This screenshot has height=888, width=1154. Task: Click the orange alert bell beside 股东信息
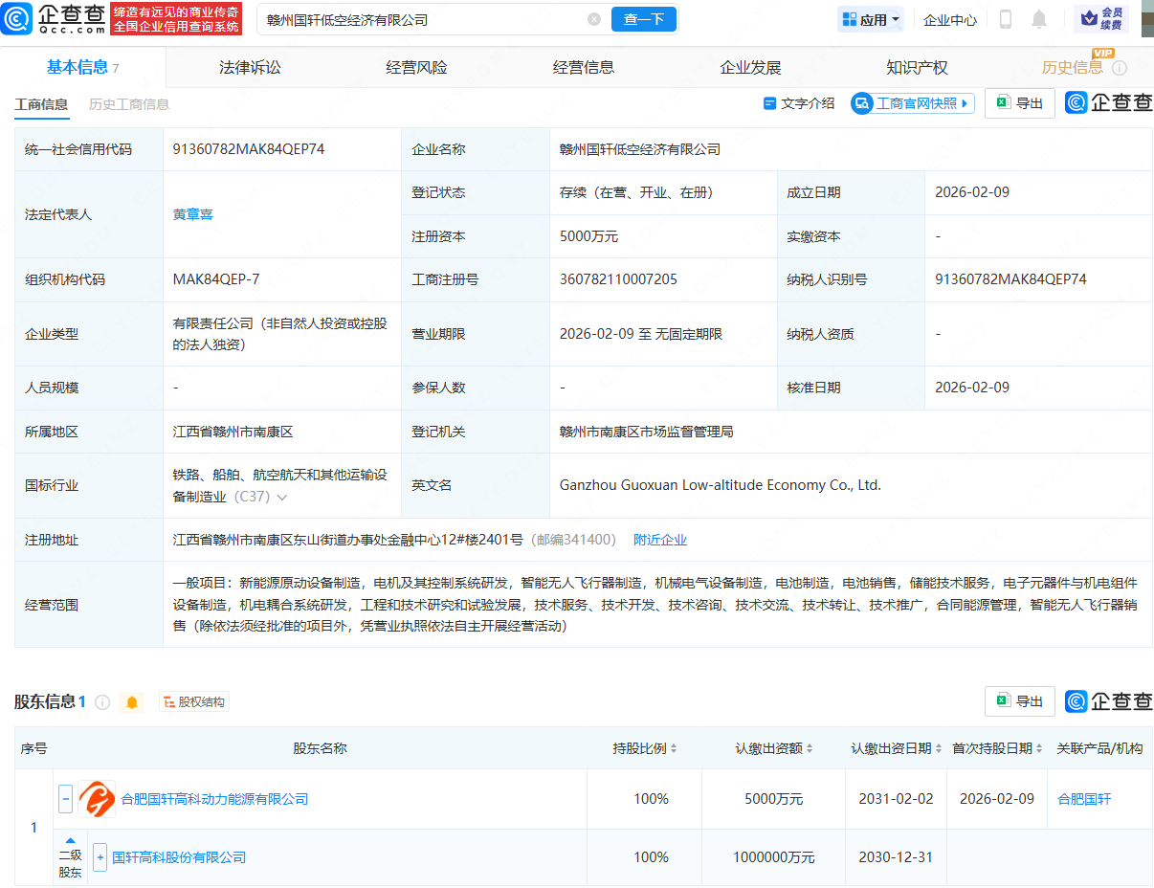pos(131,701)
